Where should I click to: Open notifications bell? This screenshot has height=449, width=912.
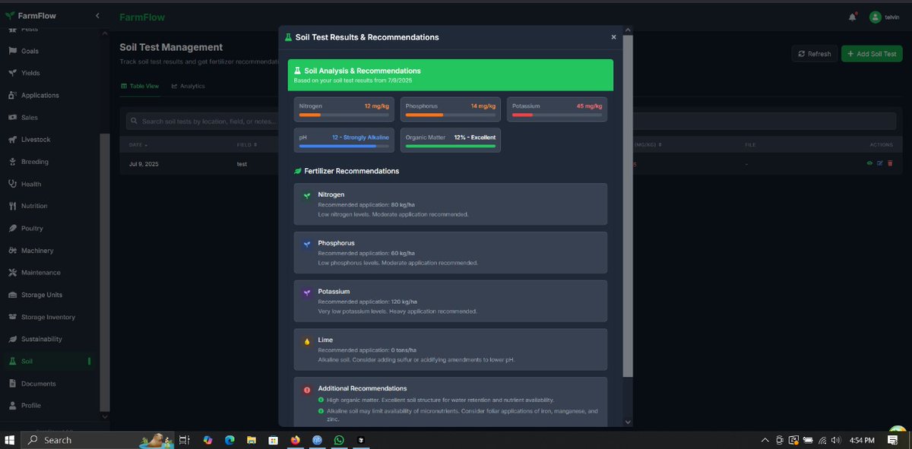pyautogui.click(x=852, y=17)
